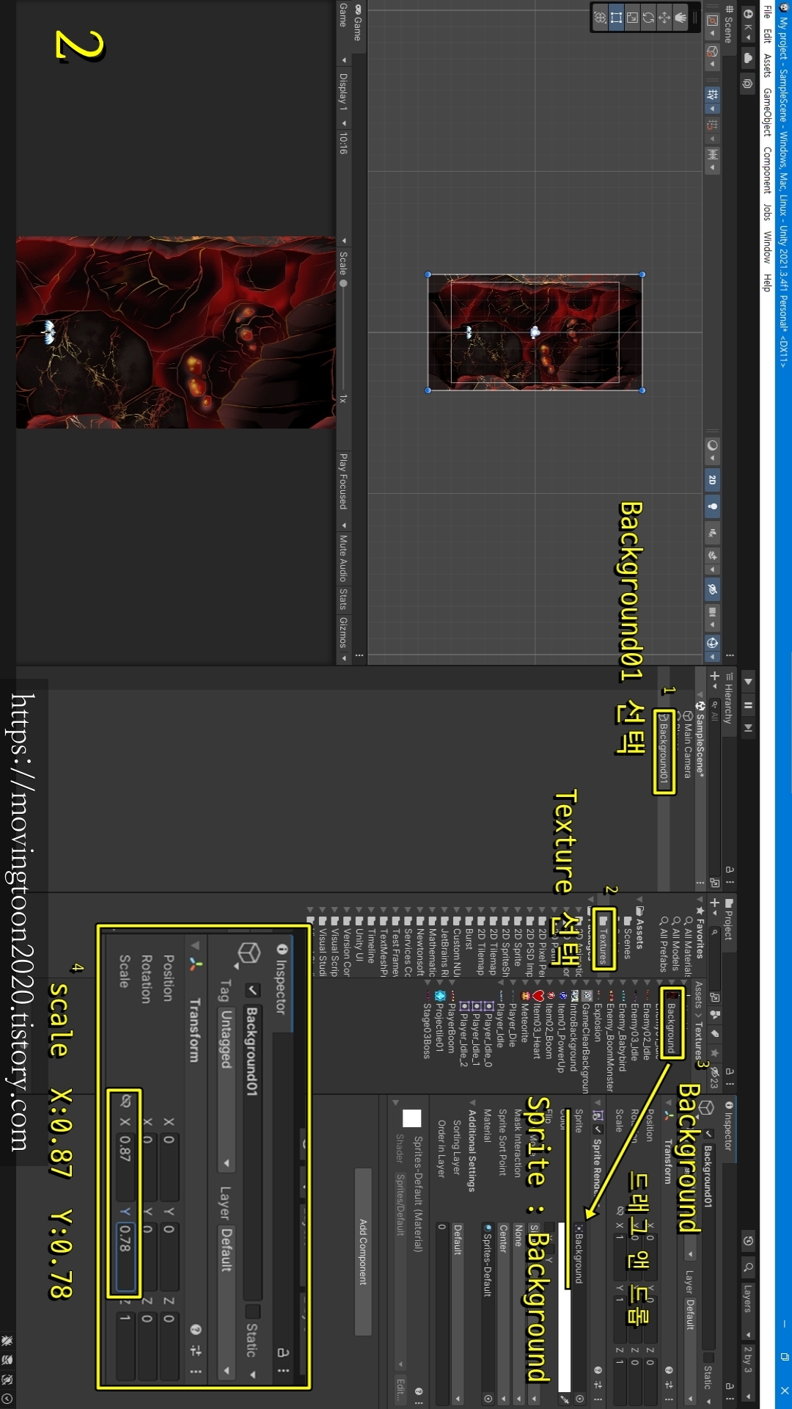The image size is (792, 1409).
Task: Open Mask Interaction None dropdown
Action: tap(518, 1314)
